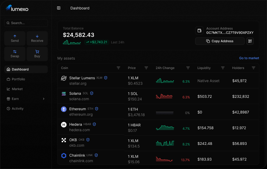Click the $56.893 OKB holders value
The width and height of the screenshot is (267, 169).
tap(239, 143)
